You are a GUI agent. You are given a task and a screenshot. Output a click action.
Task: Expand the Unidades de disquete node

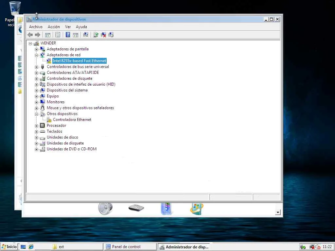pyautogui.click(x=37, y=144)
